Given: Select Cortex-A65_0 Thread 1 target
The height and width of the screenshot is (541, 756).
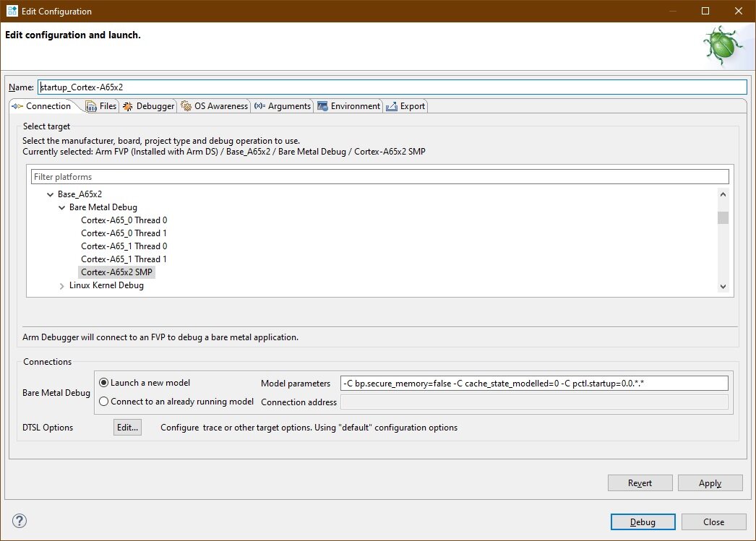Looking at the screenshot, I should tap(124, 233).
